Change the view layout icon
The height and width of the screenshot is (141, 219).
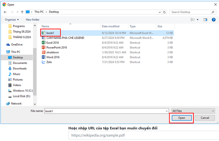[193, 20]
